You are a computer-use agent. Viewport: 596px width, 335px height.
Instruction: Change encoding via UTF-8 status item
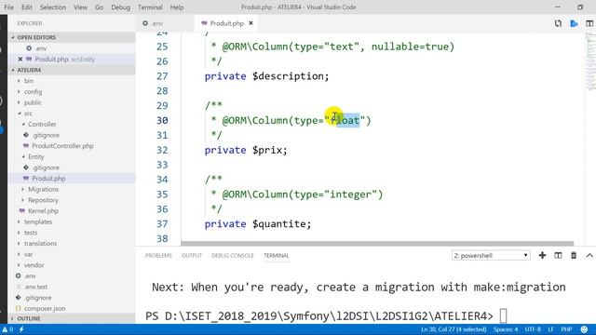(x=533, y=329)
